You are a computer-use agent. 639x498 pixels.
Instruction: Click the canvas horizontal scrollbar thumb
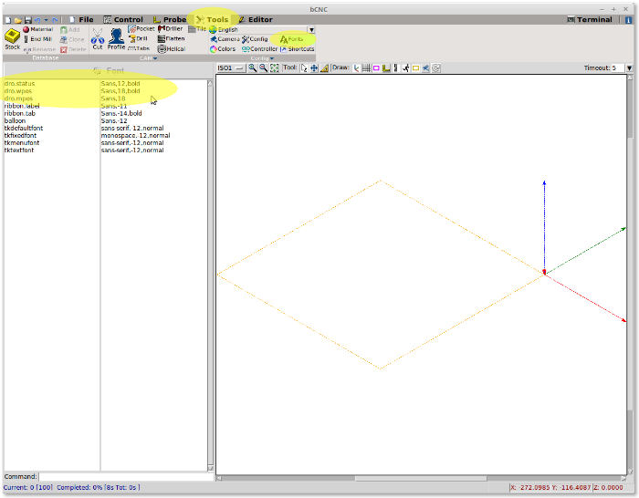tap(421, 479)
